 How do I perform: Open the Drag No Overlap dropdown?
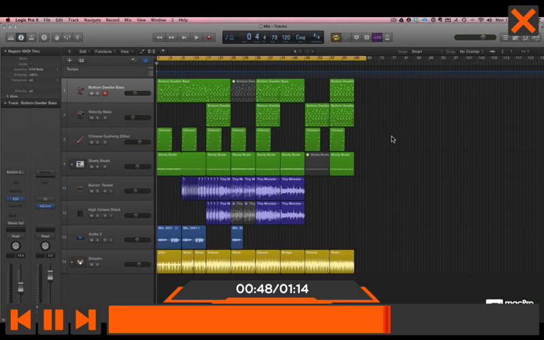(x=471, y=52)
